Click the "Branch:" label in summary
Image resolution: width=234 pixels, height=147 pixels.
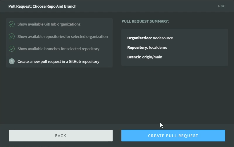coord(134,57)
